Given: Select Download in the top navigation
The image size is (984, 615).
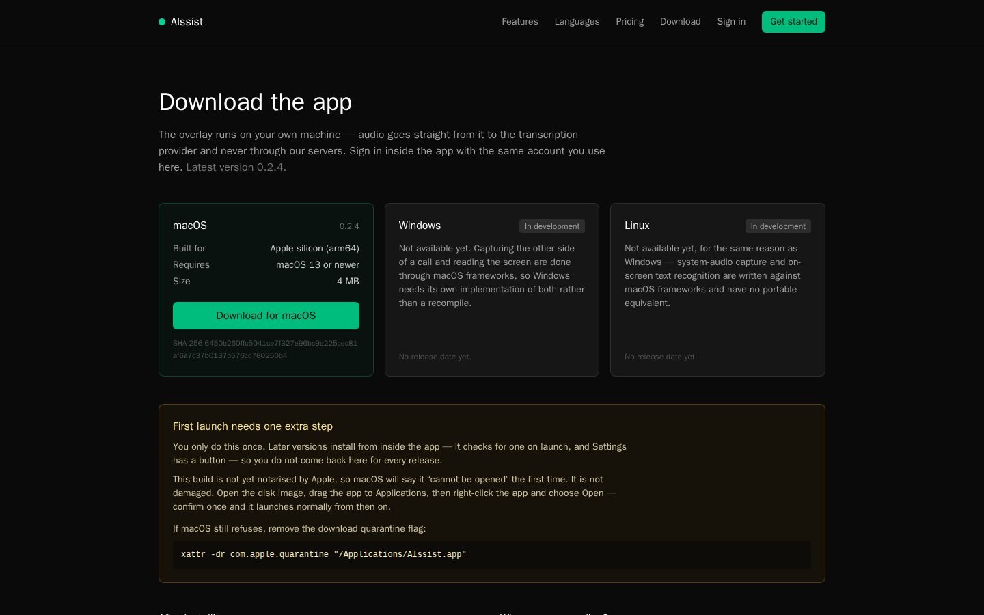Looking at the screenshot, I should point(680,22).
